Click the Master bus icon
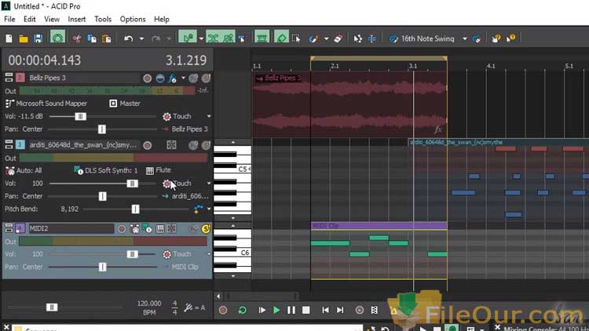The width and height of the screenshot is (589, 331). click(113, 104)
